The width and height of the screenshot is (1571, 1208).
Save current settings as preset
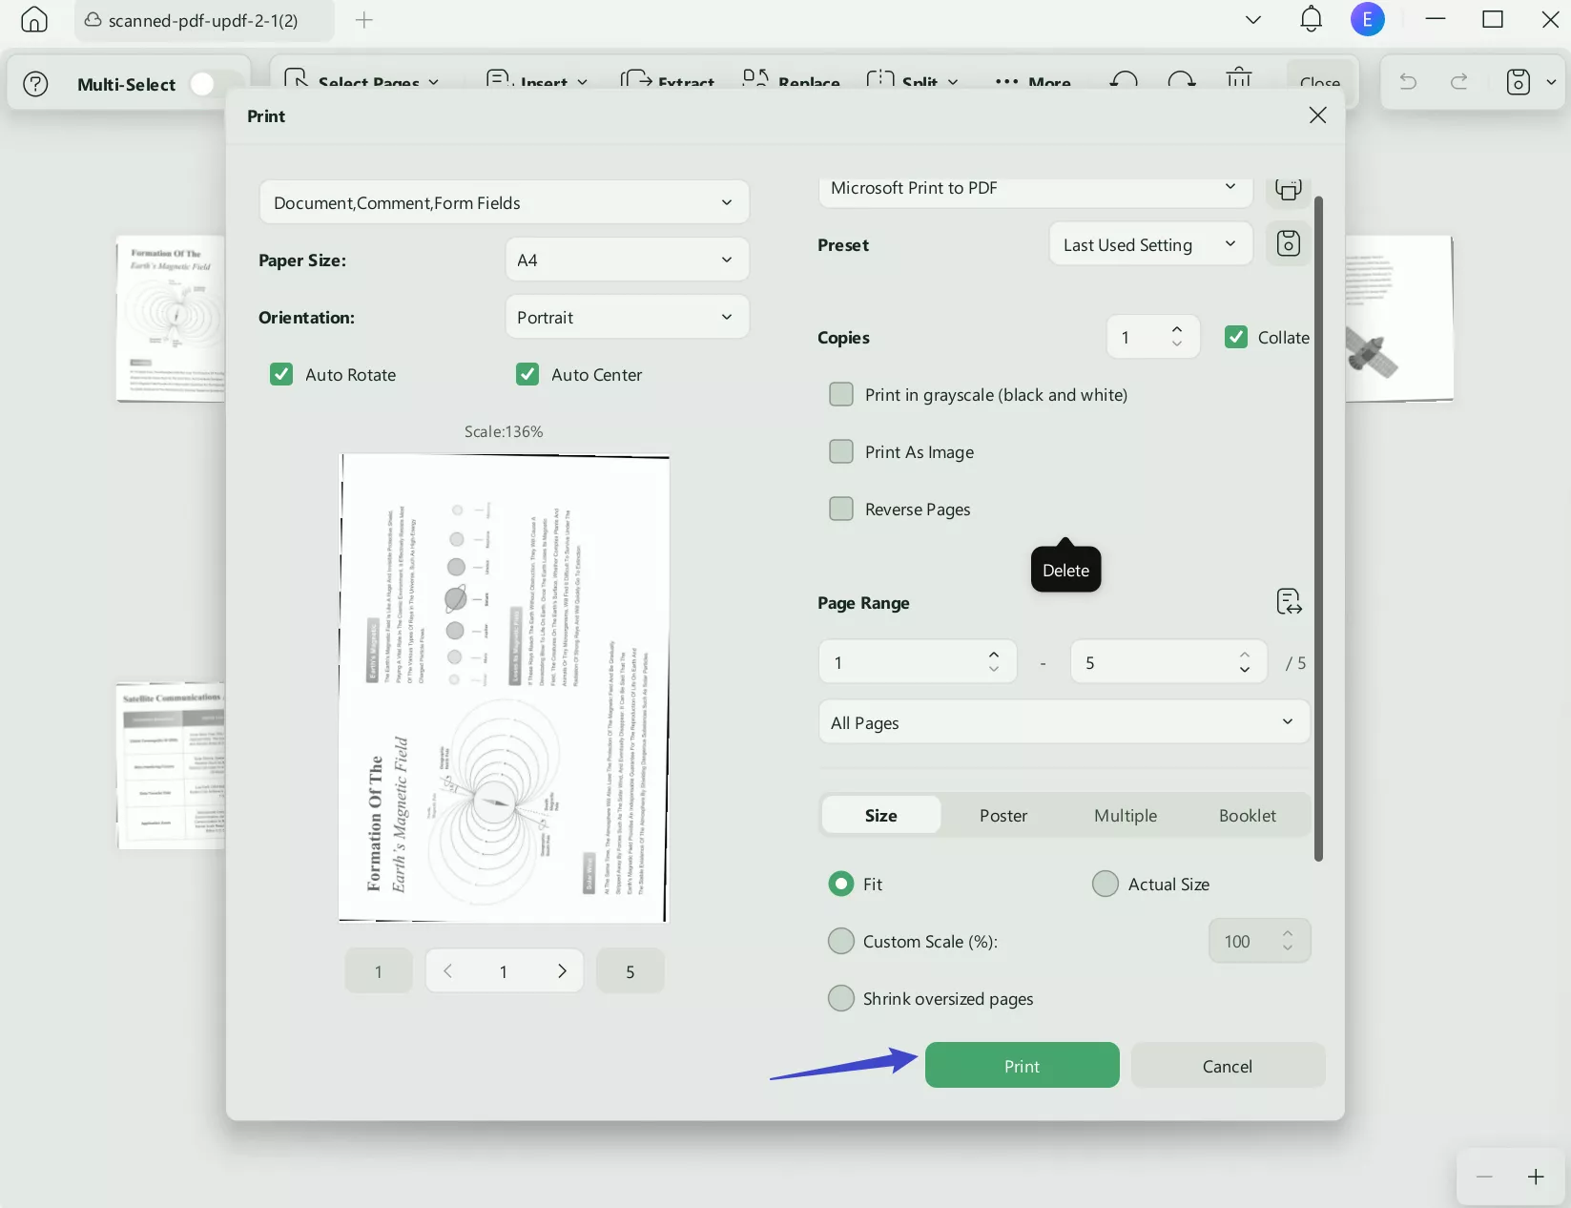click(x=1288, y=243)
